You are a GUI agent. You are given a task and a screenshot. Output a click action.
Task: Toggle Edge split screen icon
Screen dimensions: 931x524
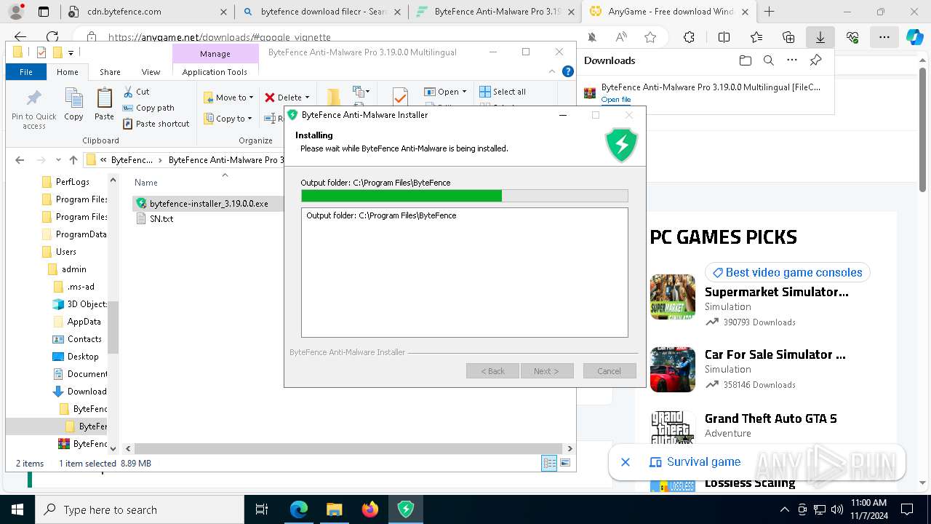pos(724,37)
